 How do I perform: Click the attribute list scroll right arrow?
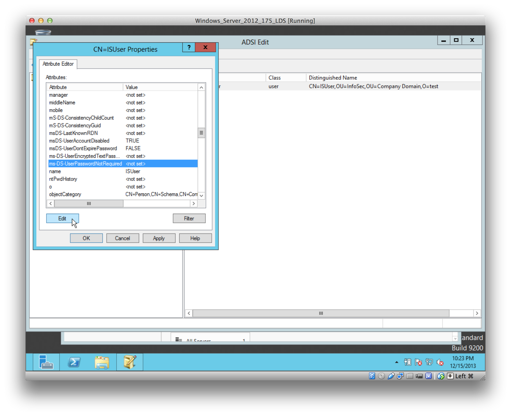[194, 203]
